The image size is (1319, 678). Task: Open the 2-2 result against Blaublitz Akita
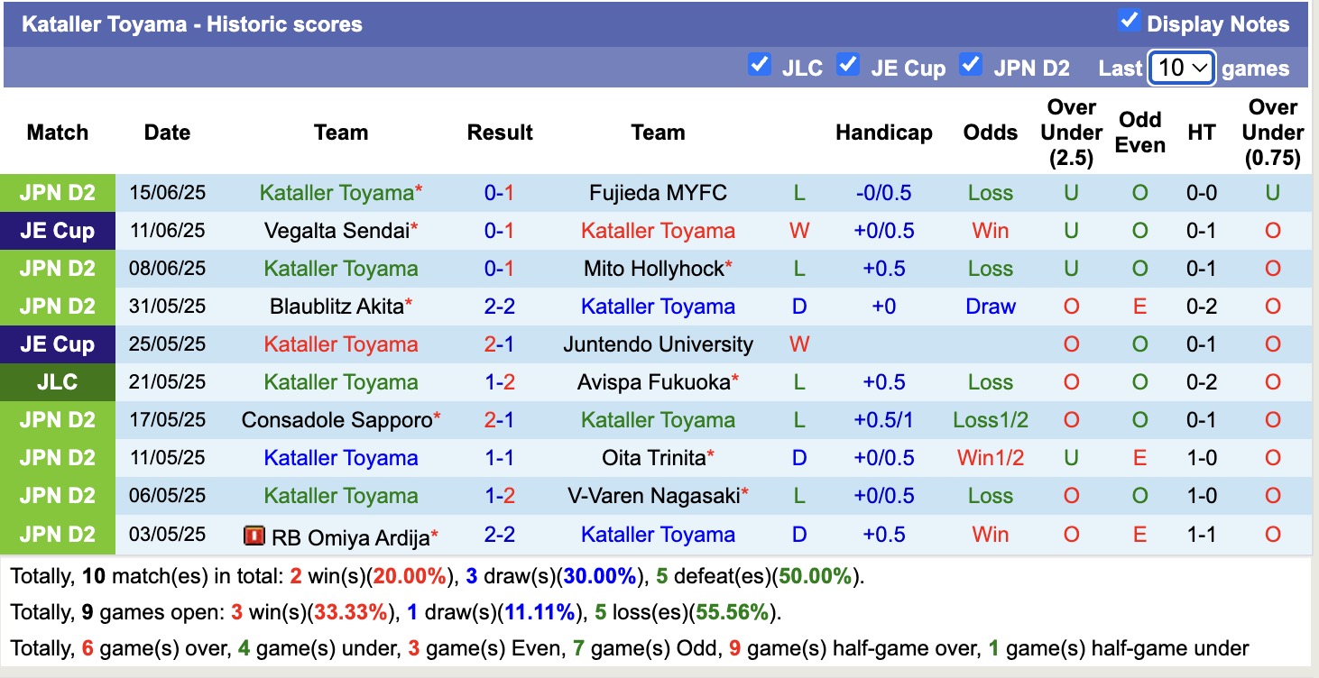tap(499, 307)
